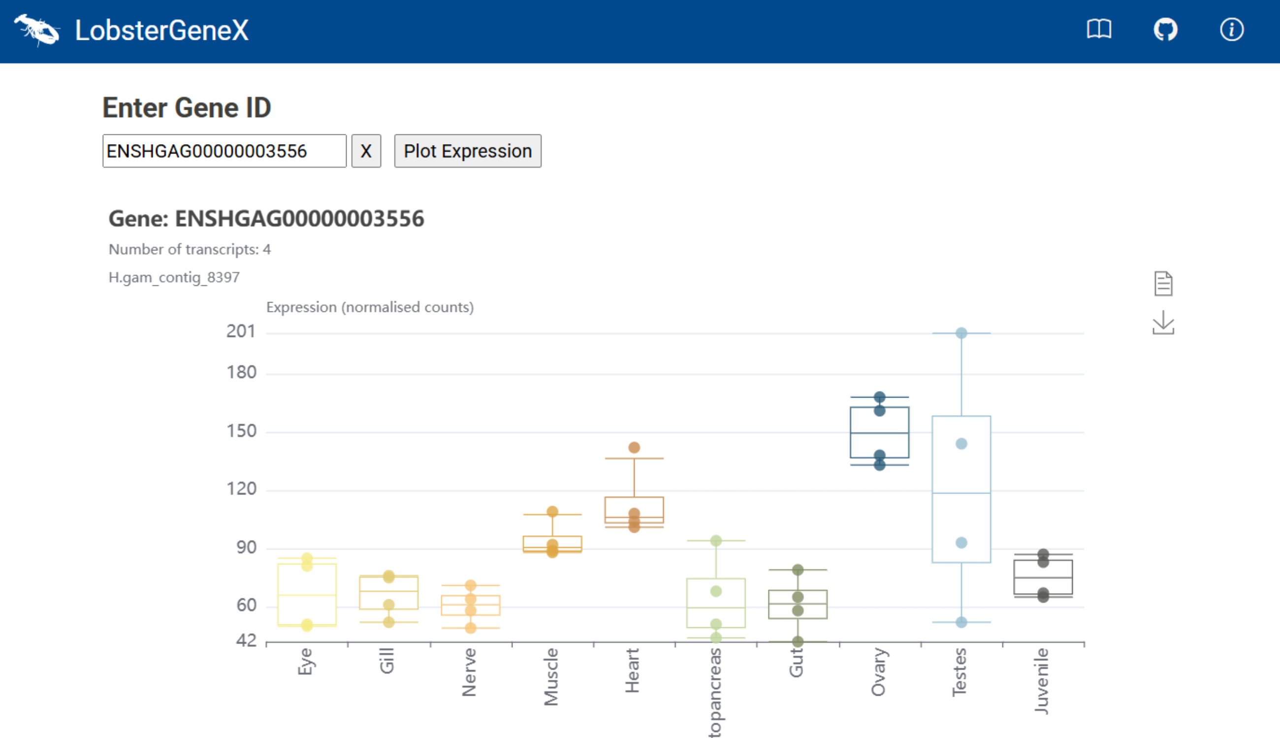Image resolution: width=1280 pixels, height=738 pixels.
Task: Open the GitHub repository icon
Action: 1165,30
